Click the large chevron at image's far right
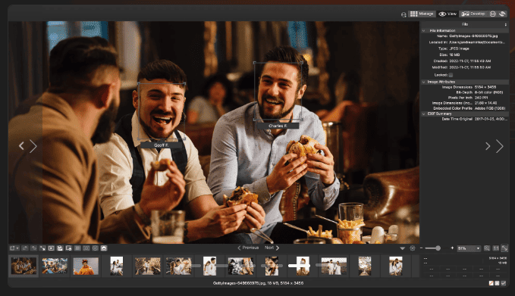This screenshot has height=296, width=515. tap(500, 146)
